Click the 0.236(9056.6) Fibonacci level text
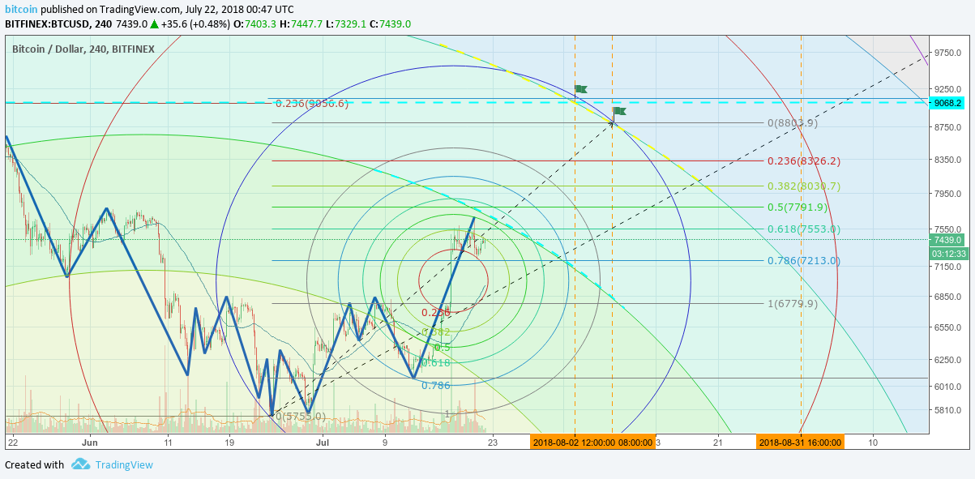975x479 pixels. [312, 104]
